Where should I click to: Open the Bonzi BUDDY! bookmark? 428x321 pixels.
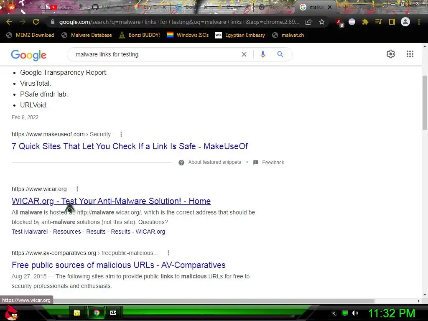click(140, 35)
